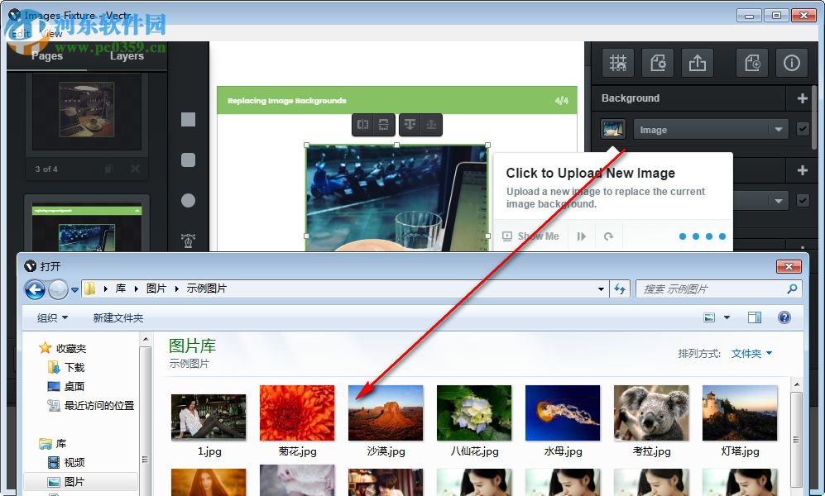
Task: Click send backward arrangement icon
Action: tap(431, 125)
